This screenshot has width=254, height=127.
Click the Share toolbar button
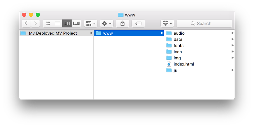point(123,23)
